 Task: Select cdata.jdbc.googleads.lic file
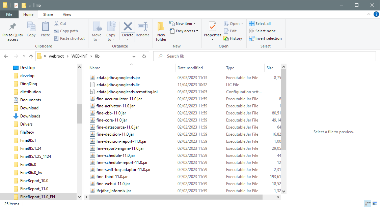pos(118,84)
